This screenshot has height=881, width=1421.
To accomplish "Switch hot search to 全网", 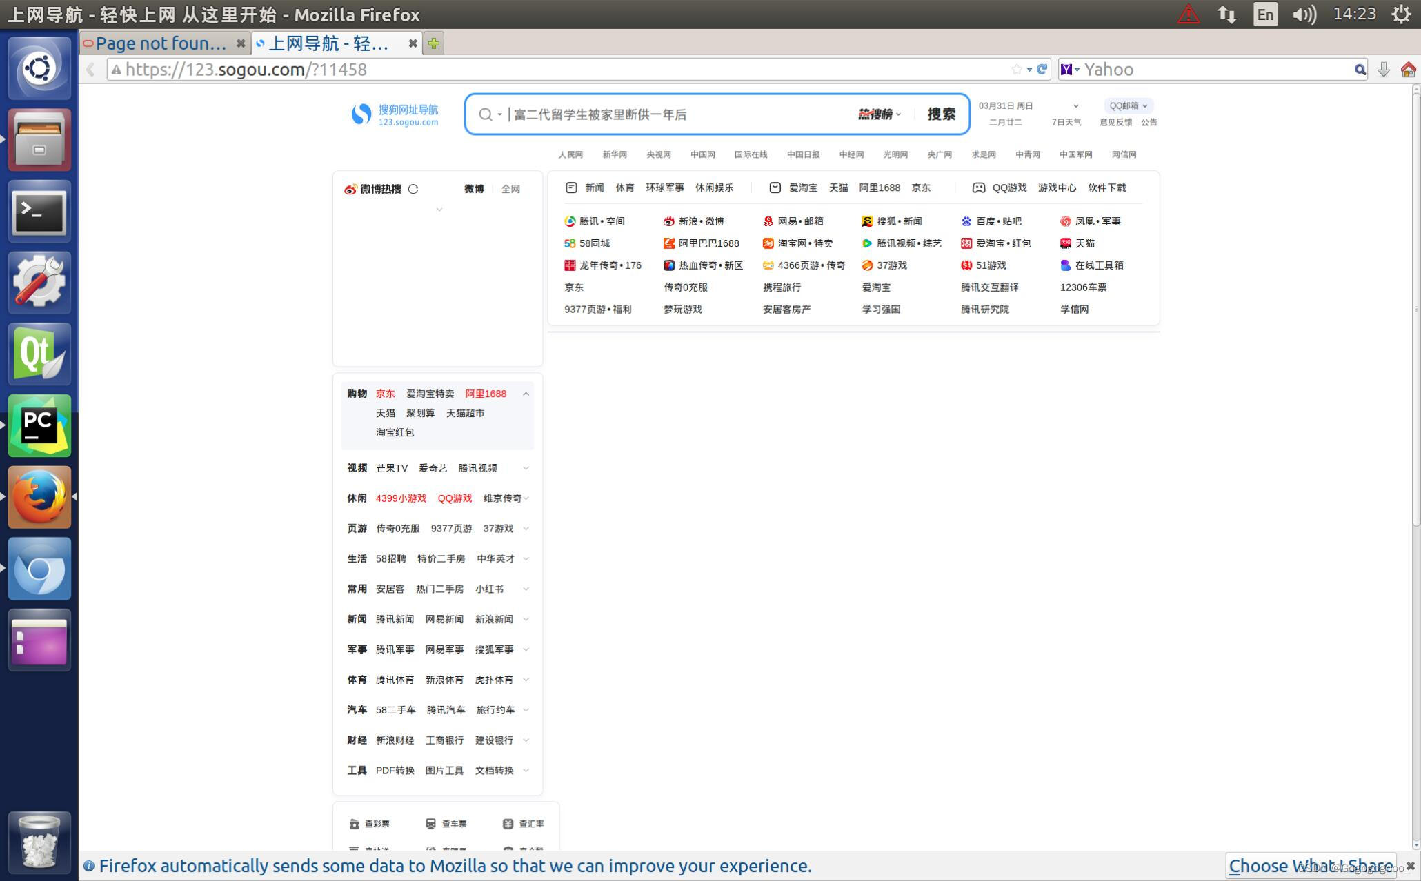I will (x=510, y=189).
